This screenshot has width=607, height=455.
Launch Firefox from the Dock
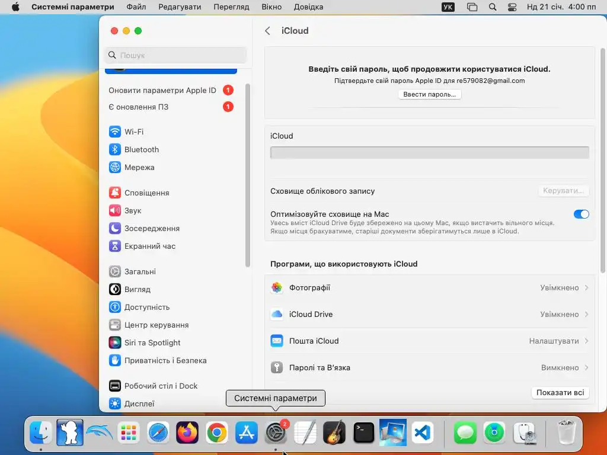point(187,432)
